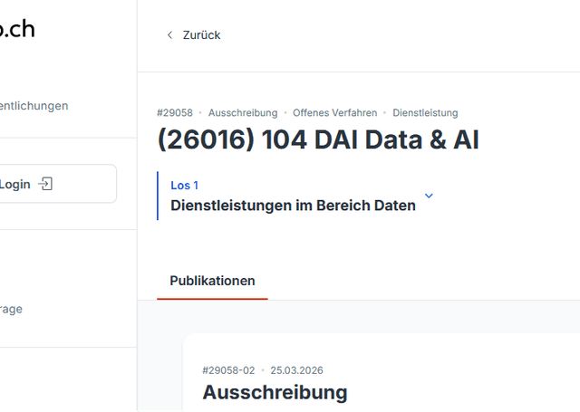Open the Dienstleistungen im Bereich Daten selector

(x=293, y=206)
